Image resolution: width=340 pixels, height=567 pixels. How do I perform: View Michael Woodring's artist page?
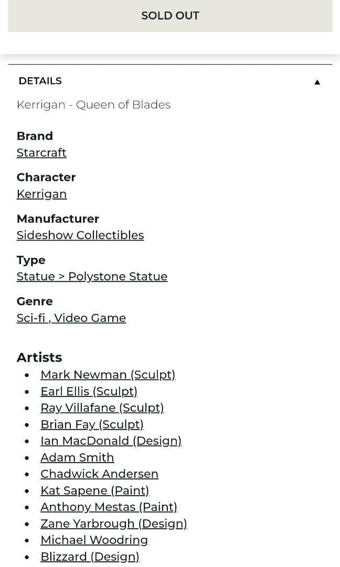94,540
